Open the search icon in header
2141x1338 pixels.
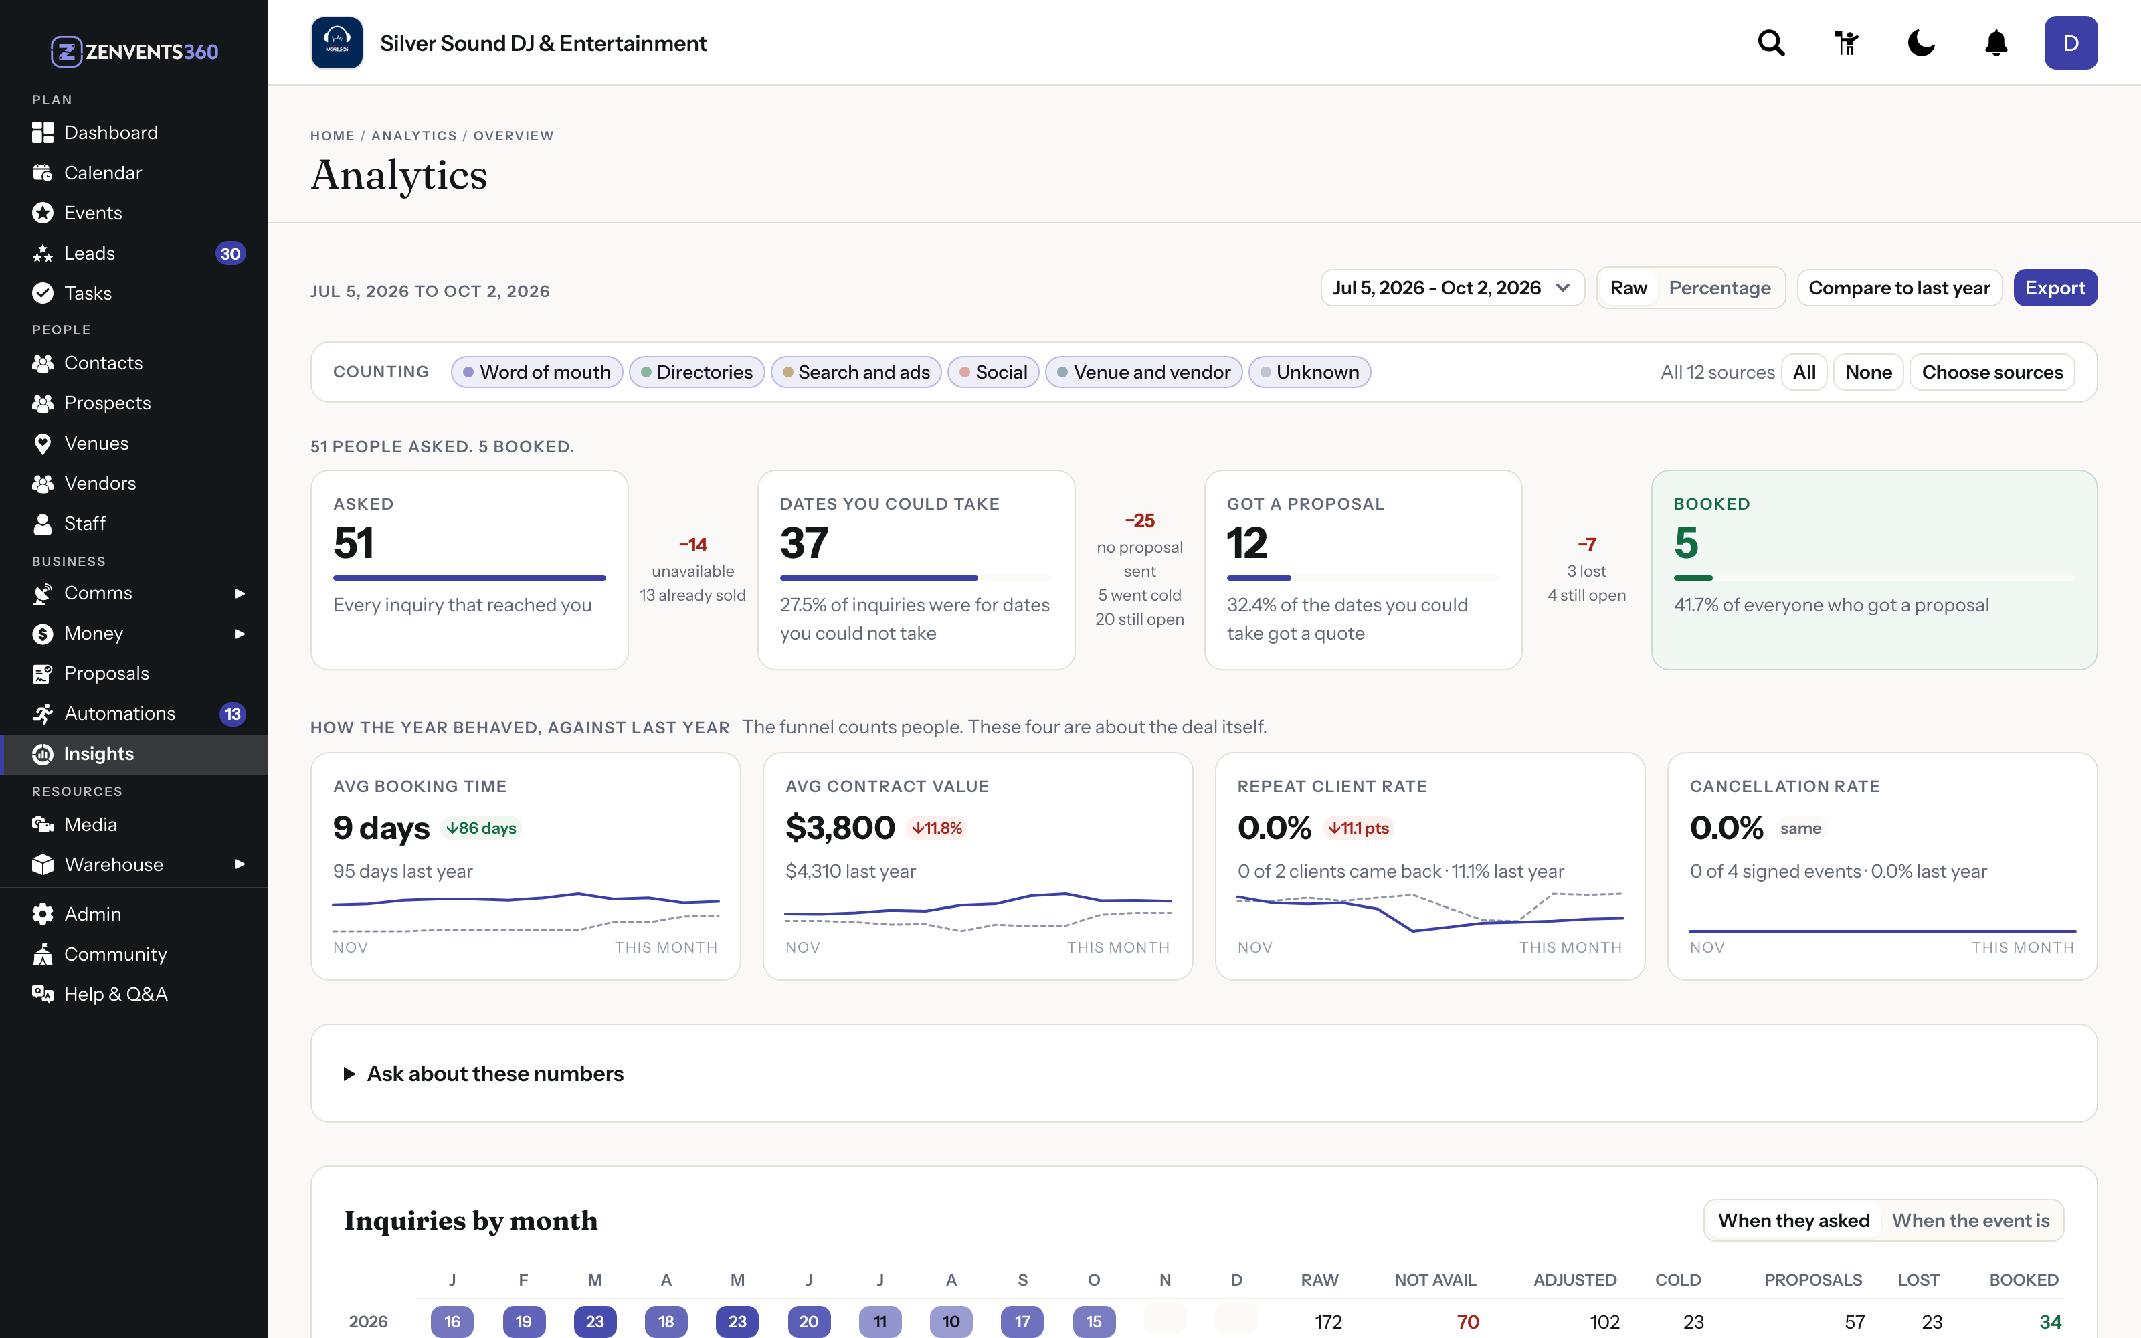point(1771,42)
